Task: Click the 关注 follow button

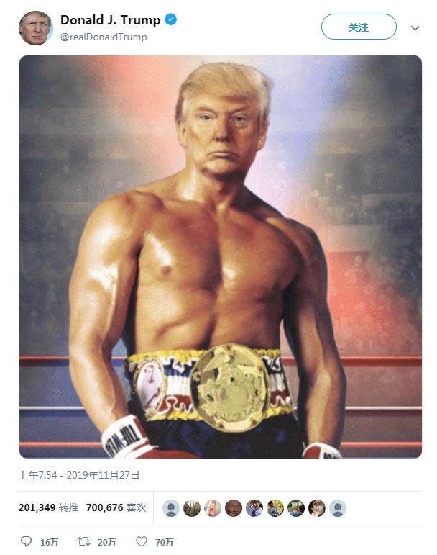Action: click(359, 27)
